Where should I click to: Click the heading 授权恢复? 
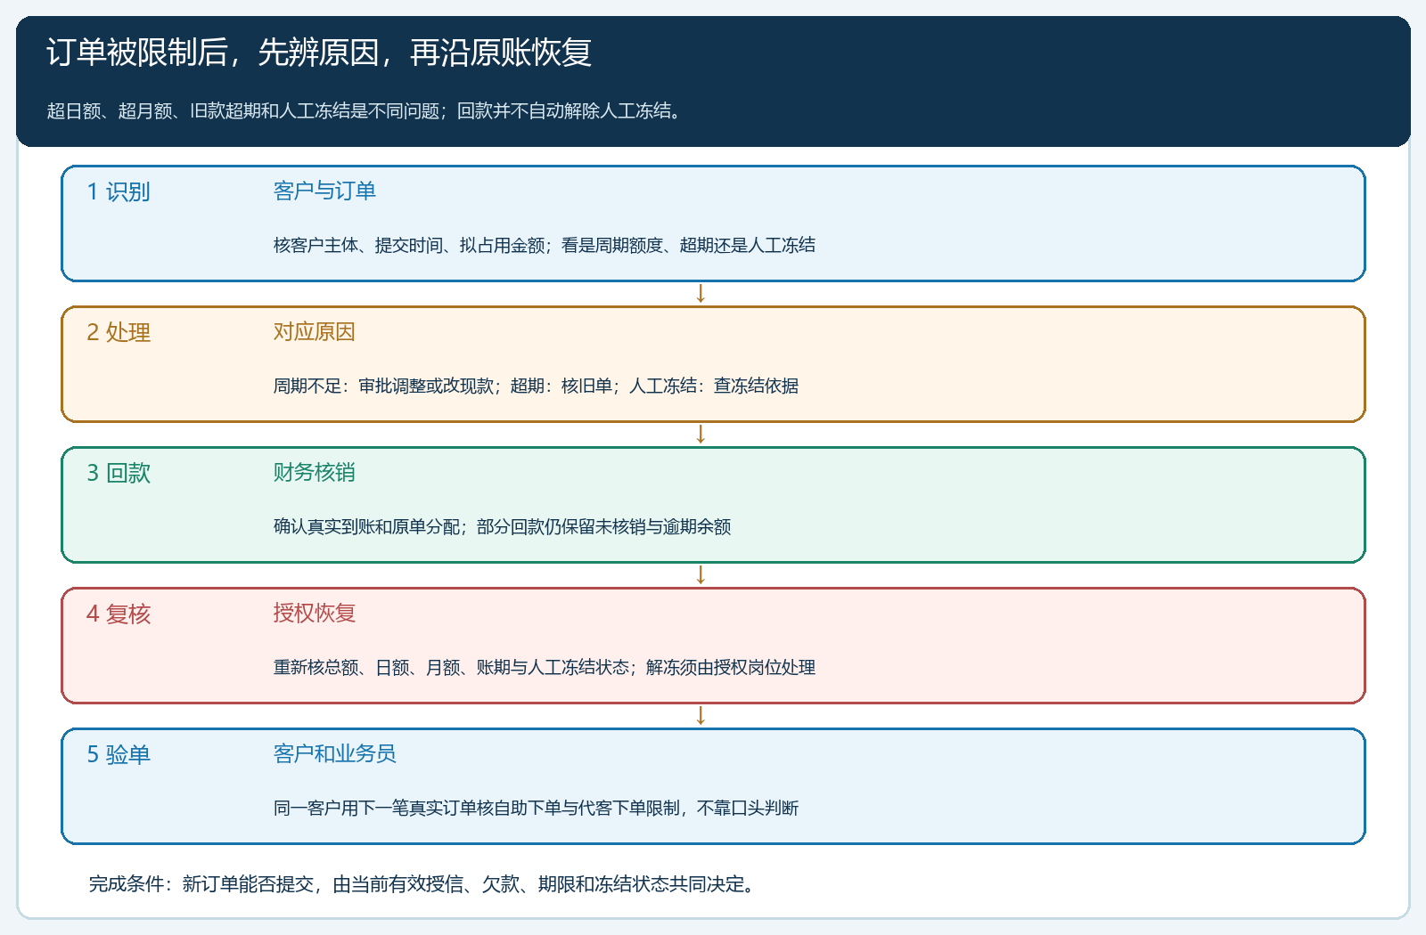[x=314, y=613]
